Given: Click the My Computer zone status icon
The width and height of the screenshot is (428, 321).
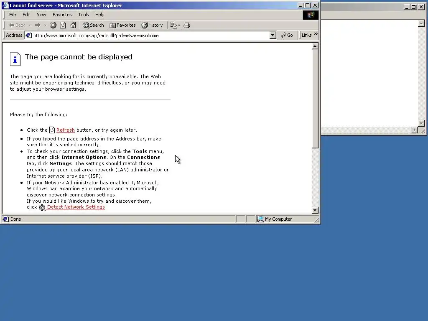Looking at the screenshot, I should pos(260,219).
